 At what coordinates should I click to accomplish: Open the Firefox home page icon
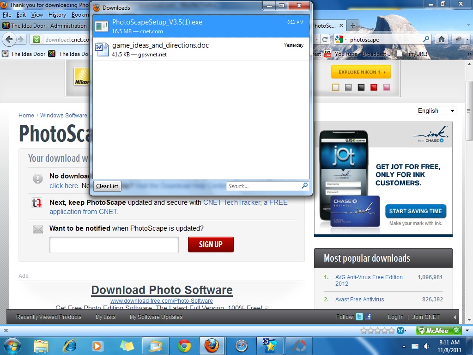[x=442, y=39]
